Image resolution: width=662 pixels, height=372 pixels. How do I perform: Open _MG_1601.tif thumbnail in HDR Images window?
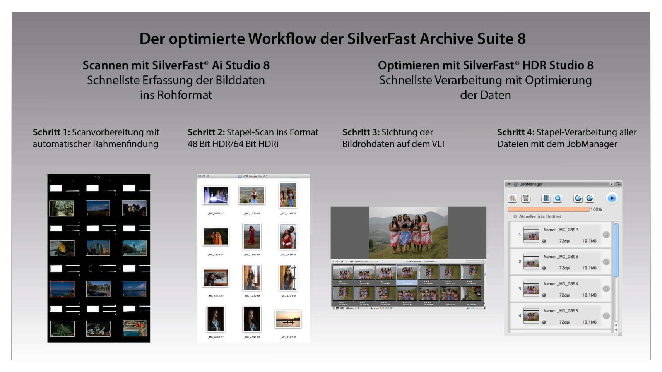pyautogui.click(x=252, y=236)
